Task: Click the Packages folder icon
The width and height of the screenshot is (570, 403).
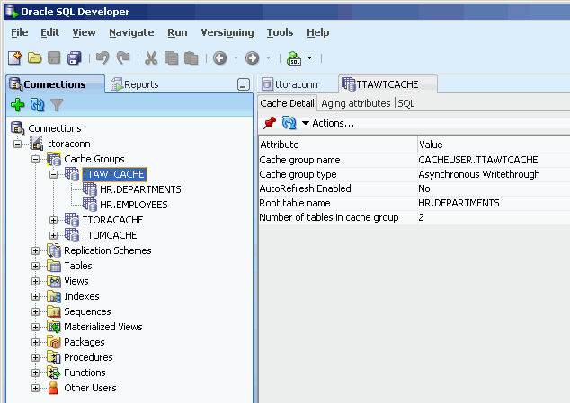Action: click(x=54, y=342)
